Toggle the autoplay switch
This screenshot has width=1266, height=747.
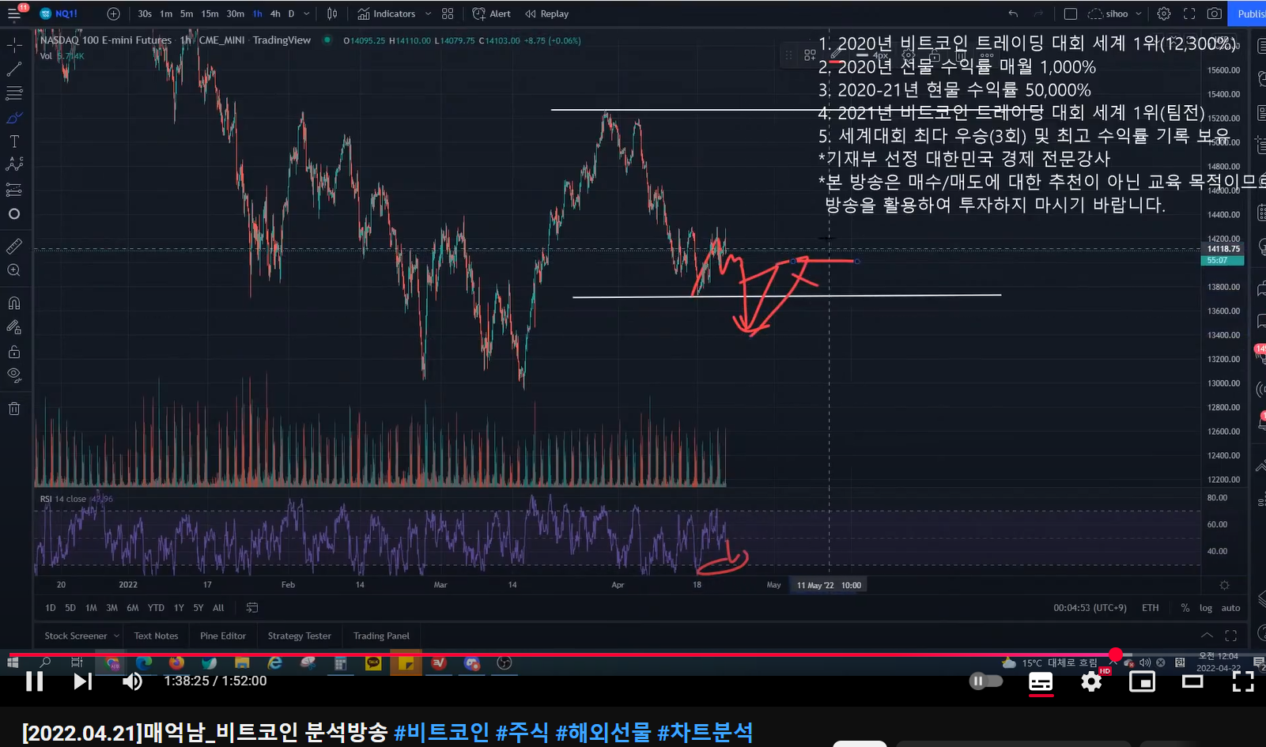coord(985,681)
